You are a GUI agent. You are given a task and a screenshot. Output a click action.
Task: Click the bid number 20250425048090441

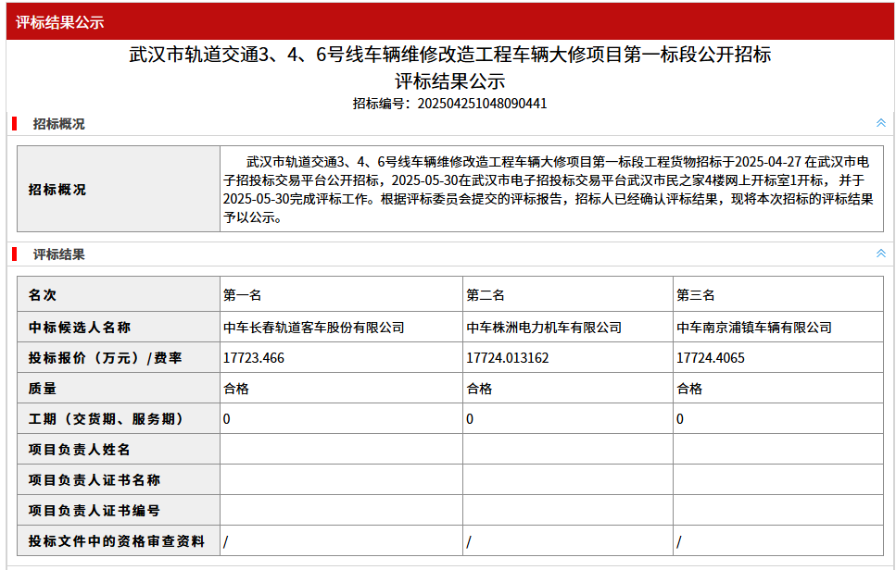point(482,104)
